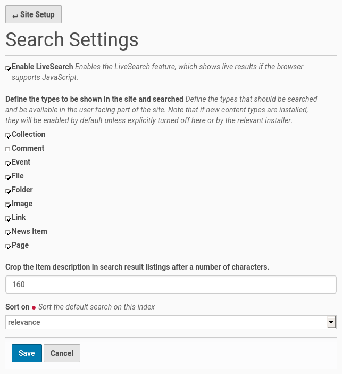Click the Search Settings heading
This screenshot has height=374, width=342.
(x=72, y=40)
